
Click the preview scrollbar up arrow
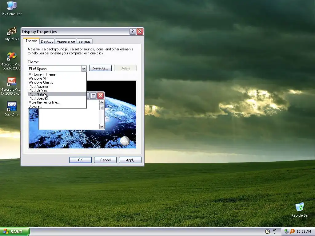[102, 103]
